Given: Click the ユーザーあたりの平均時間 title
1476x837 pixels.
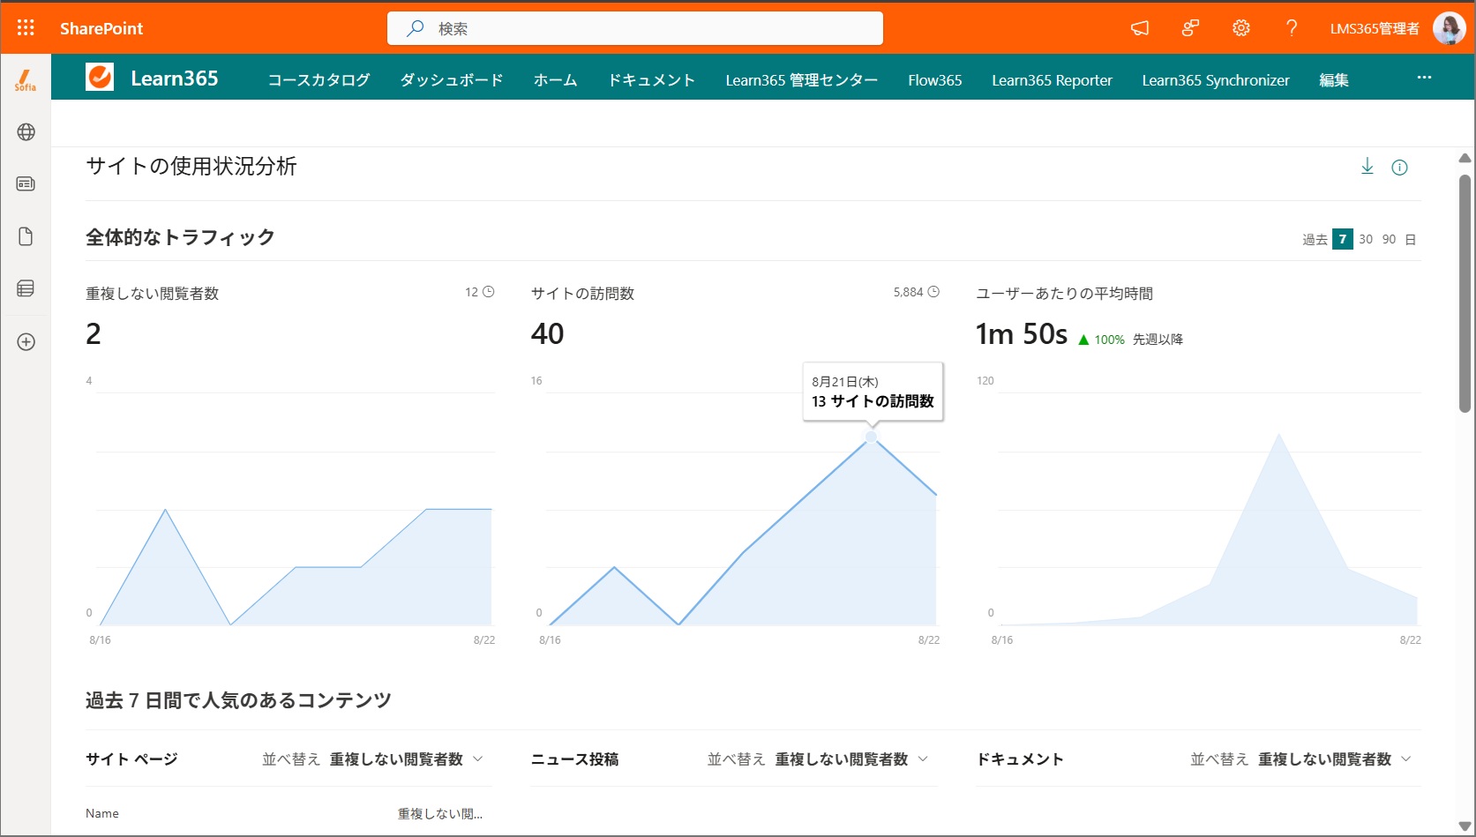Looking at the screenshot, I should (1065, 294).
